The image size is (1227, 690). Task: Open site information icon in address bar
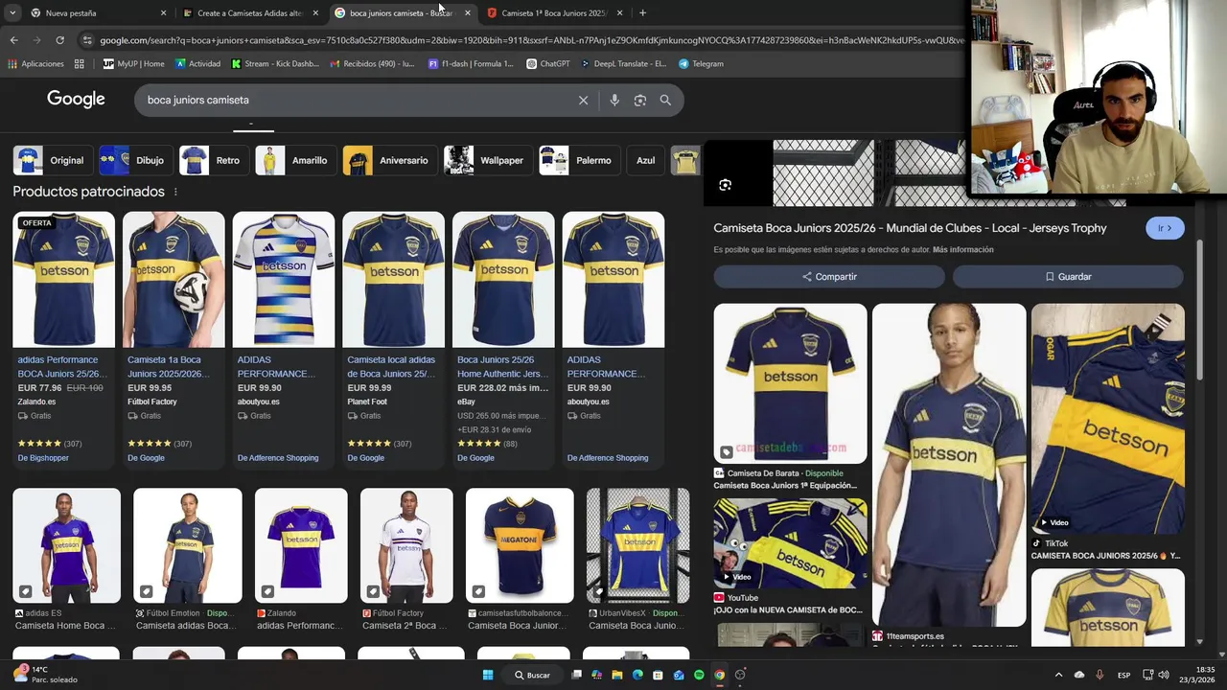click(x=87, y=40)
